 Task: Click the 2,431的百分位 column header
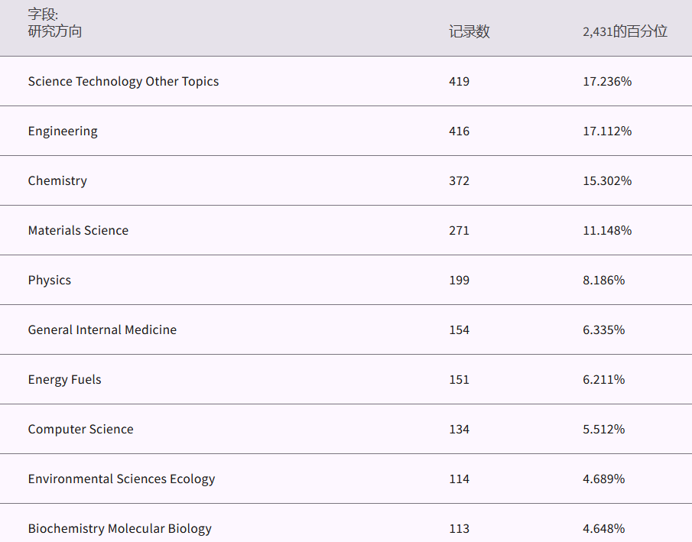tap(625, 31)
